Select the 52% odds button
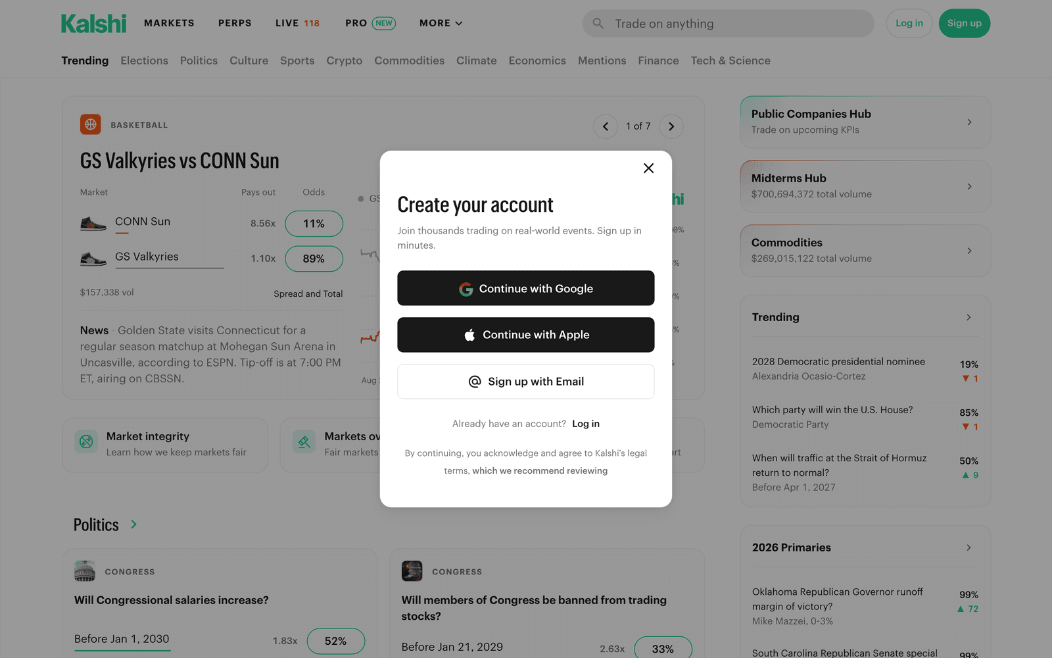 click(335, 641)
